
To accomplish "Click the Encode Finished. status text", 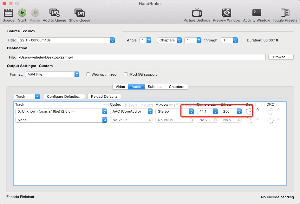I will point(21,197).
